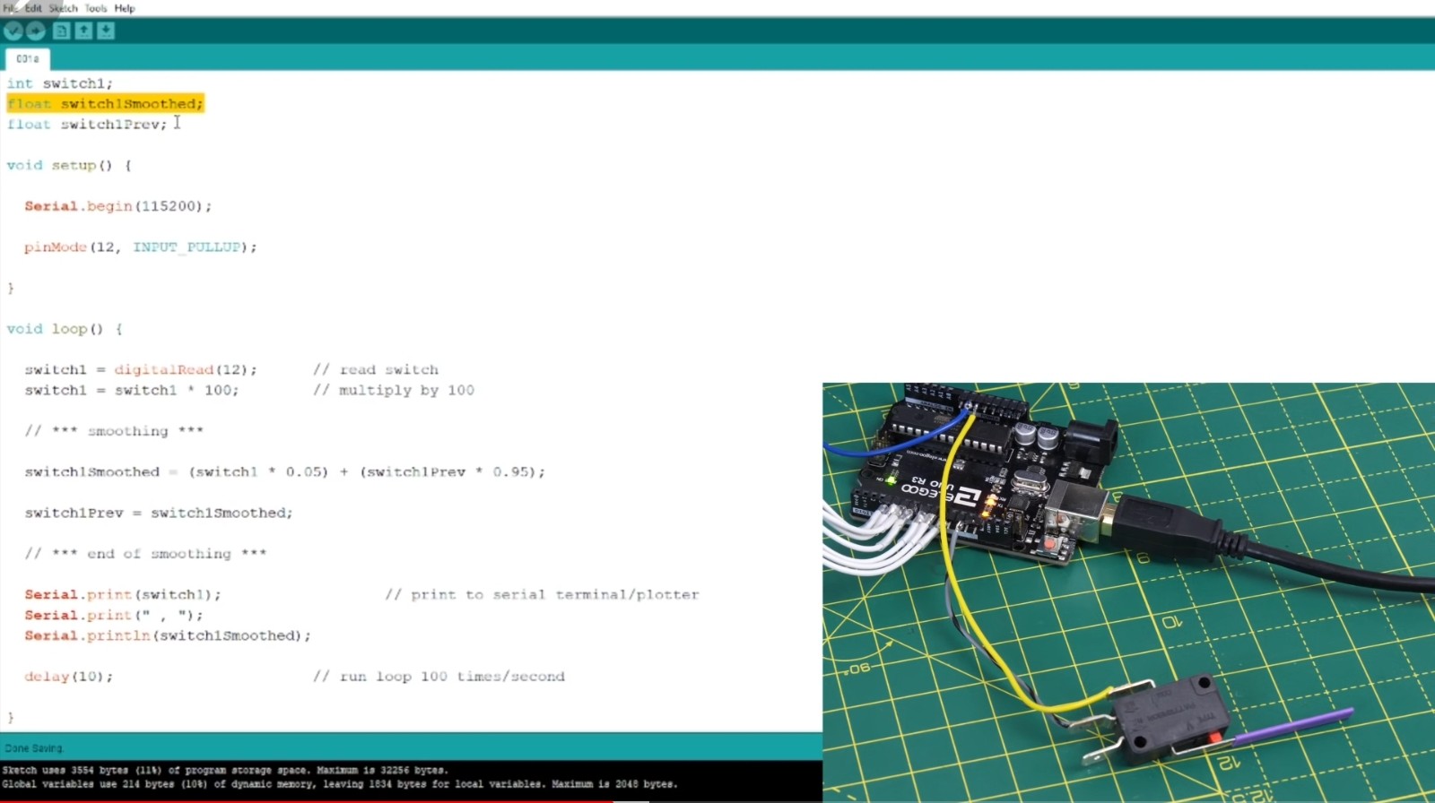1435x803 pixels.
Task: Click the '// multiply by 100' comment
Action: tap(394, 391)
